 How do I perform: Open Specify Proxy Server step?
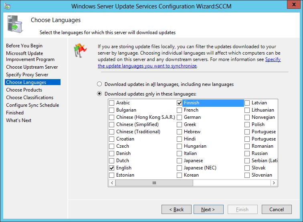click(27, 75)
